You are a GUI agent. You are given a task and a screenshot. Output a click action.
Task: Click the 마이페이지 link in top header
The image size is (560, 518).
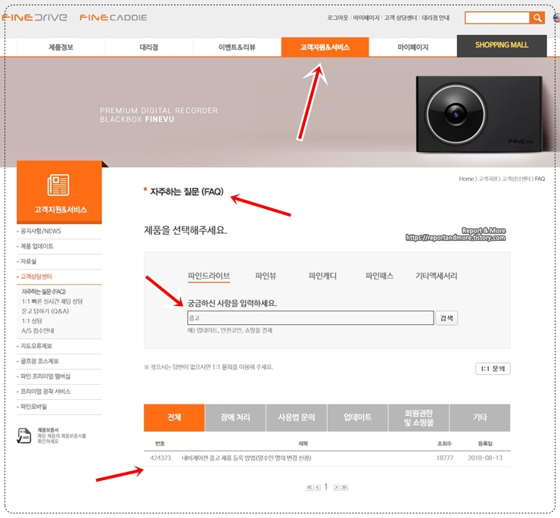(366, 17)
